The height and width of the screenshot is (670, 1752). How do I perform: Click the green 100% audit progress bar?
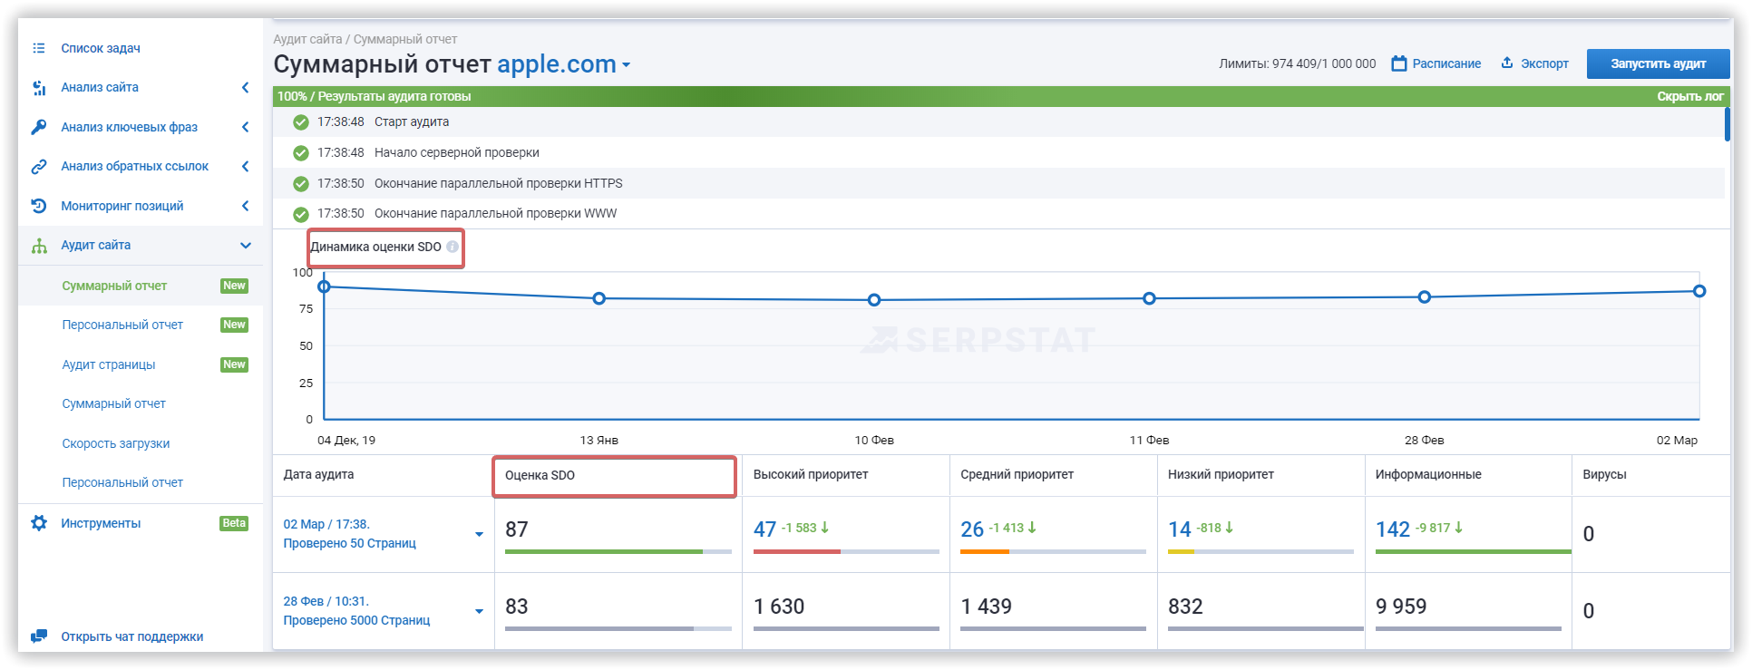click(x=1001, y=96)
